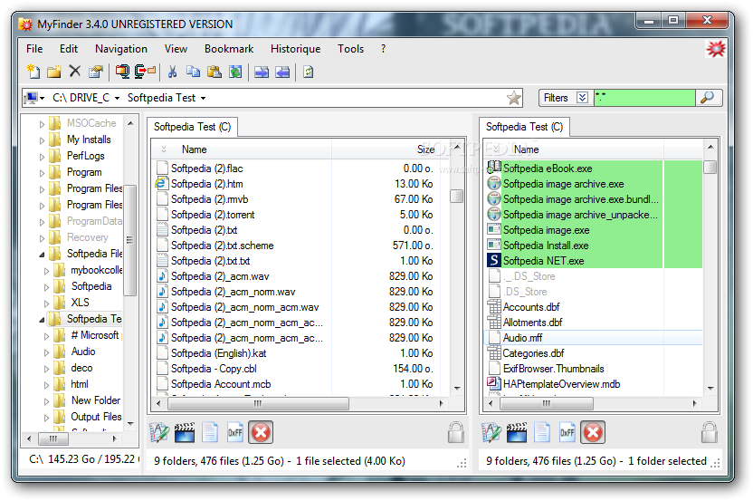Click the right panel horizontal scrollbar thumb
This screenshot has height=501, width=753.
(x=547, y=403)
